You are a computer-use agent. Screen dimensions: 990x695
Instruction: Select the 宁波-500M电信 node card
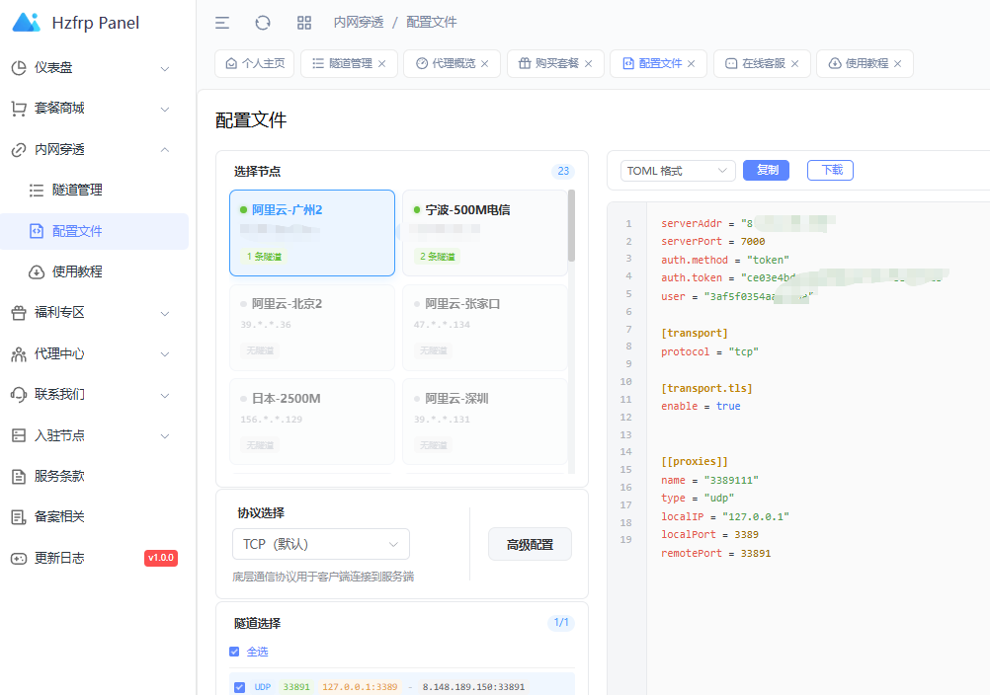click(x=485, y=233)
